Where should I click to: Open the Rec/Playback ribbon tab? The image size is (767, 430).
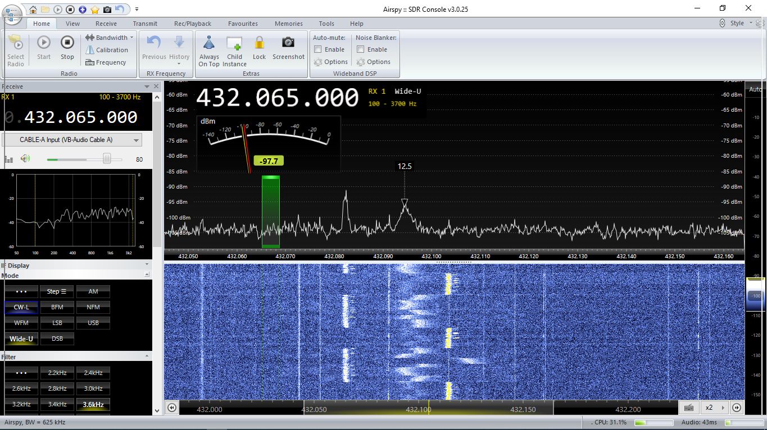click(x=193, y=24)
